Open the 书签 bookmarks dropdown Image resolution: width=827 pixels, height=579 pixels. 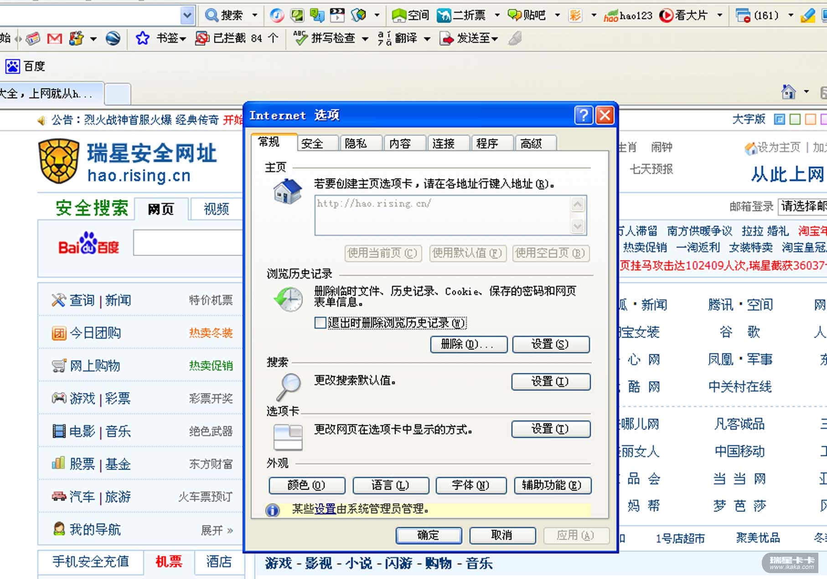pyautogui.click(x=171, y=38)
